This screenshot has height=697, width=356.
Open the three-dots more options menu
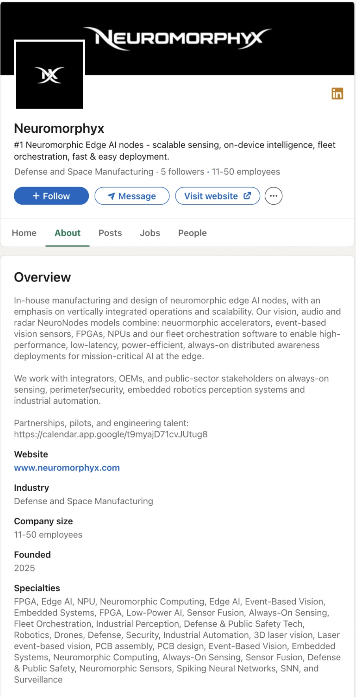click(274, 196)
